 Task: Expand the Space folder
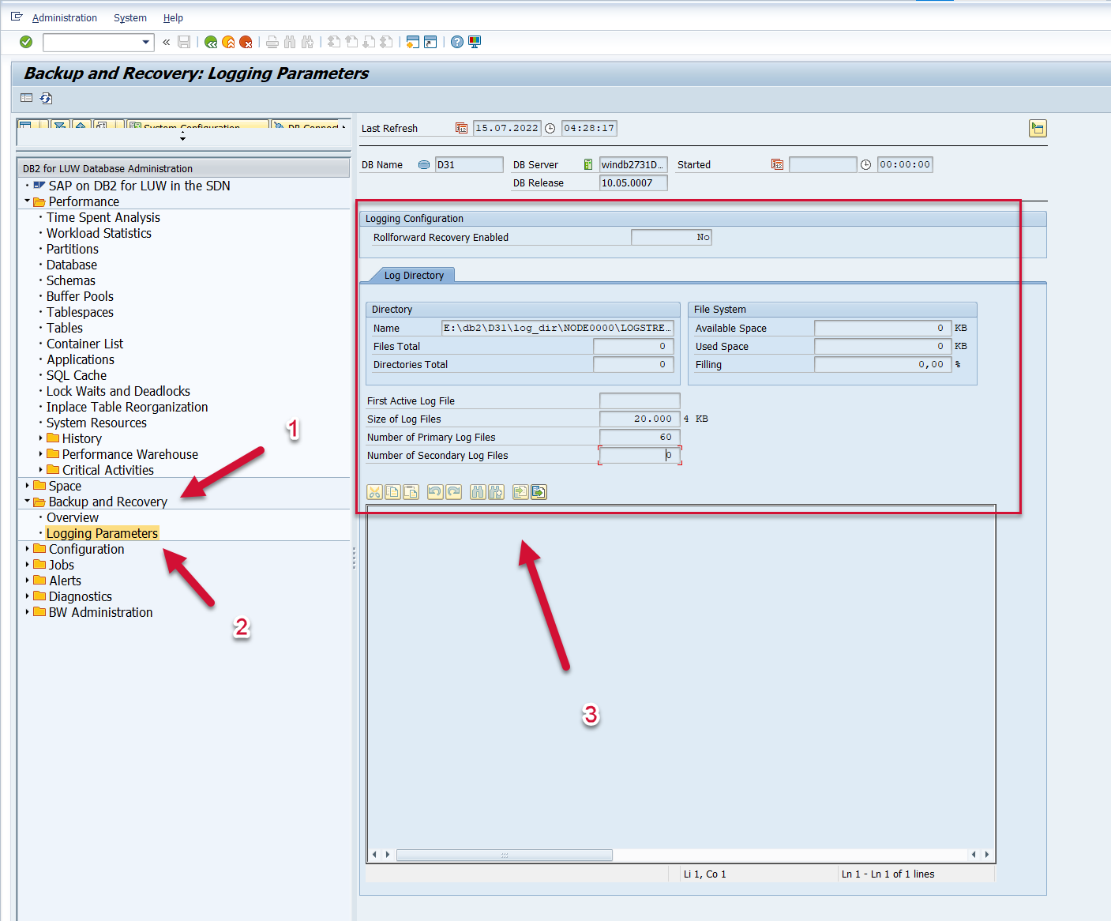(27, 486)
